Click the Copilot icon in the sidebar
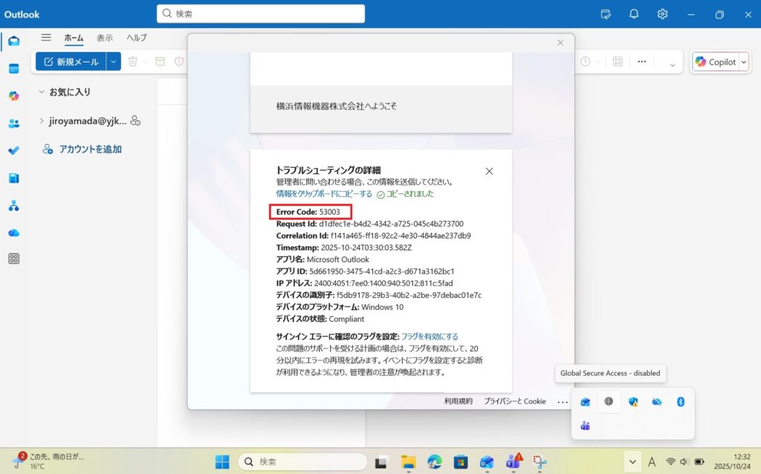Image resolution: width=761 pixels, height=474 pixels. (13, 96)
